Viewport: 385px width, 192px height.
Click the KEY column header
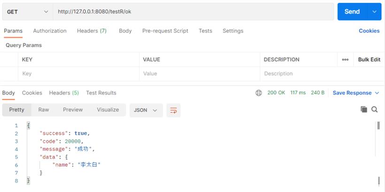pyautogui.click(x=27, y=59)
